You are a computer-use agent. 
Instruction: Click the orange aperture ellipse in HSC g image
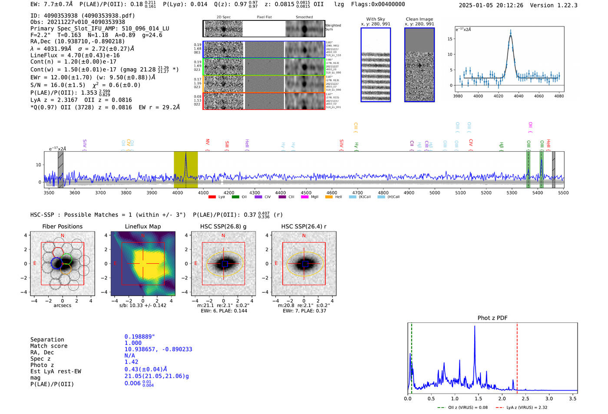tap(223, 264)
